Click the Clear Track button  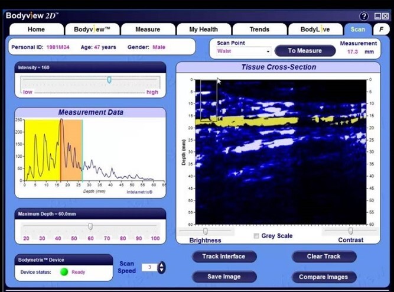[x=324, y=257]
